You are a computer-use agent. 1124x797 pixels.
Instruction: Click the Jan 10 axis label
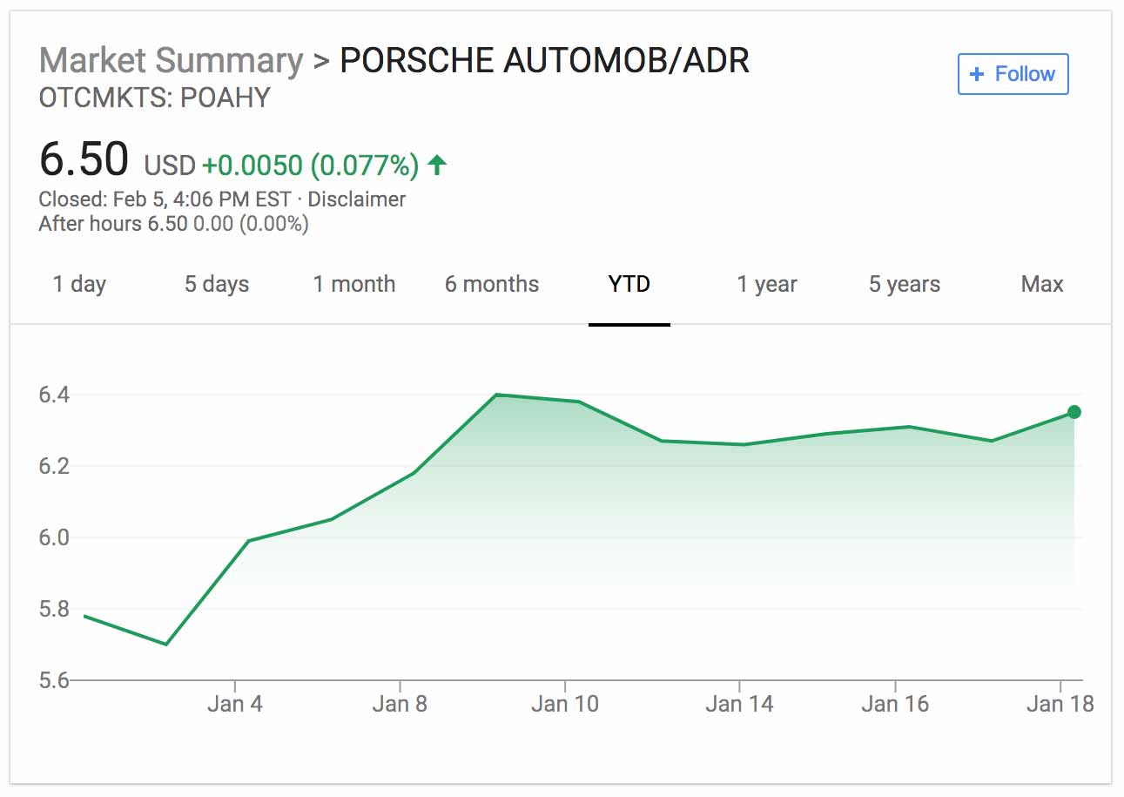(565, 704)
